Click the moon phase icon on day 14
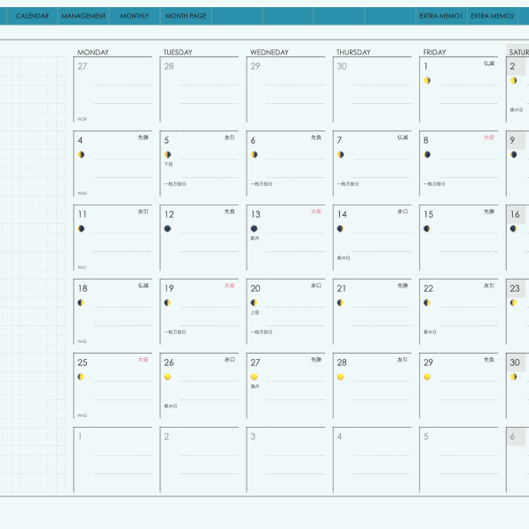 click(341, 228)
